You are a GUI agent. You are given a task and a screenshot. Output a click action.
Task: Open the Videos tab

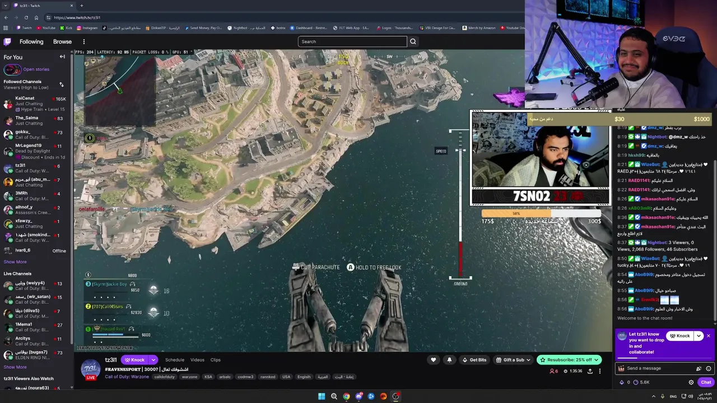[x=197, y=360]
